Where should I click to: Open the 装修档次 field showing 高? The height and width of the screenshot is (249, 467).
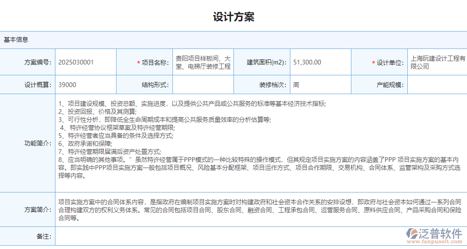pos(320,85)
